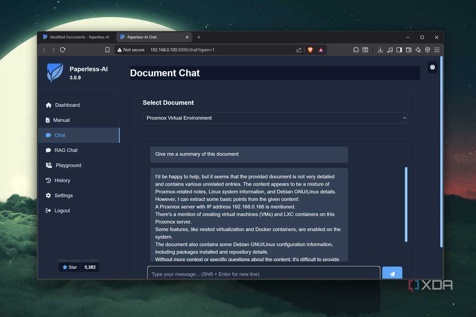The height and width of the screenshot is (317, 476).
Task: Select the Paperless-AI Chat browser tab
Action: (x=153, y=37)
